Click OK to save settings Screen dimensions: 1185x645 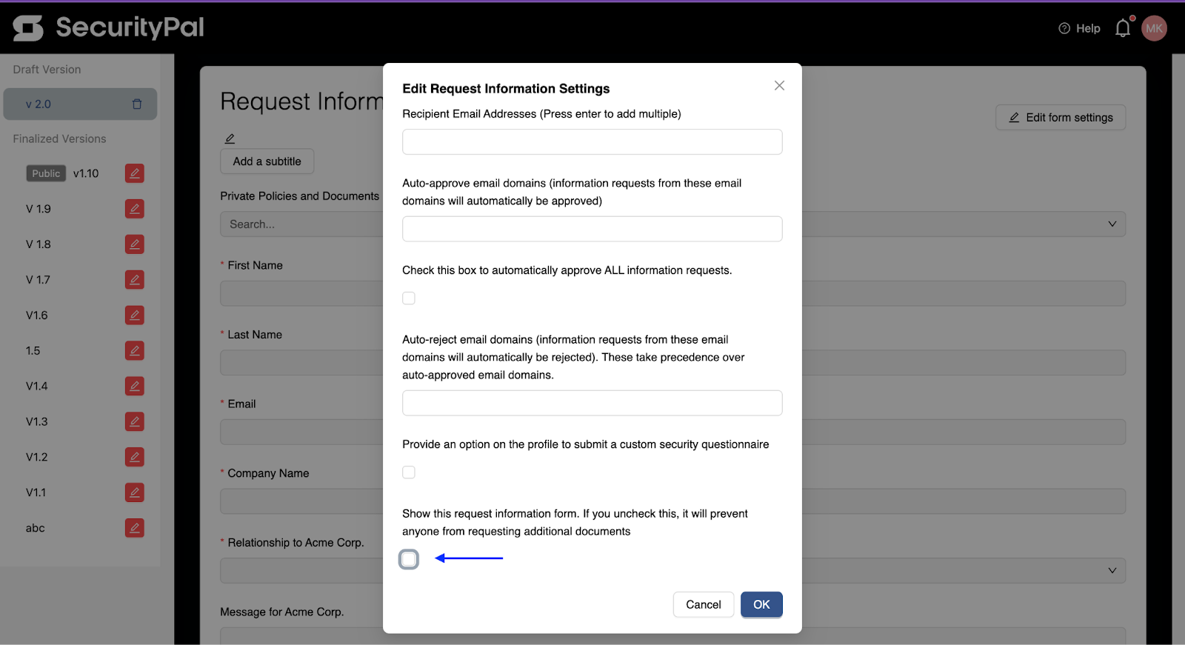pyautogui.click(x=761, y=605)
